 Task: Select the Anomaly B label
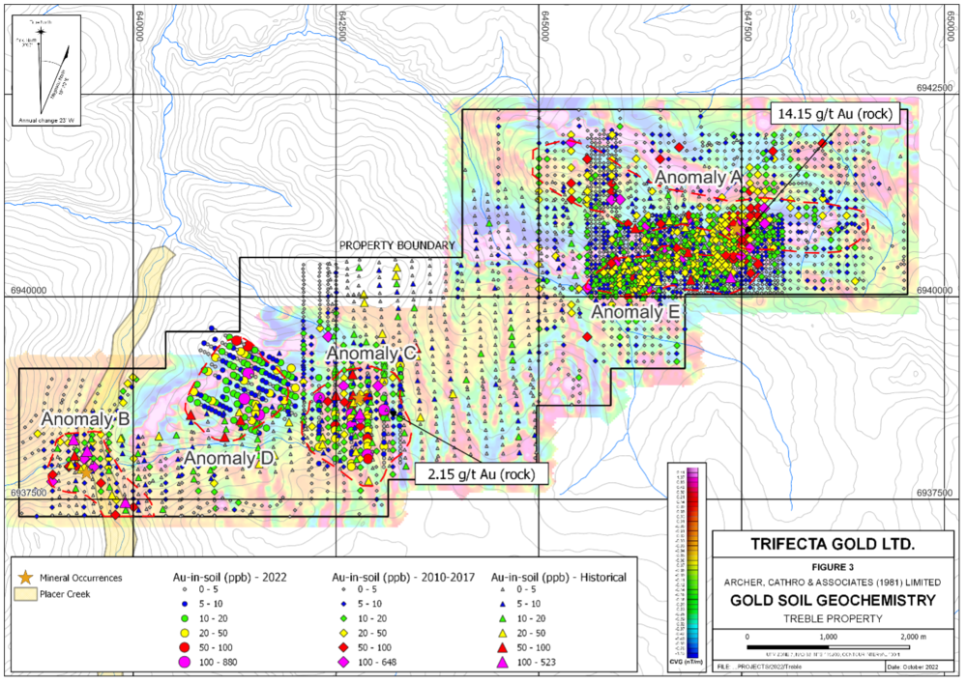point(85,419)
